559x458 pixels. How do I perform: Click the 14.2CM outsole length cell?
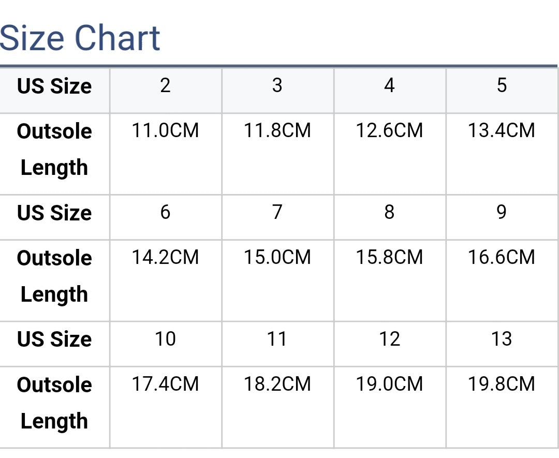click(x=165, y=257)
